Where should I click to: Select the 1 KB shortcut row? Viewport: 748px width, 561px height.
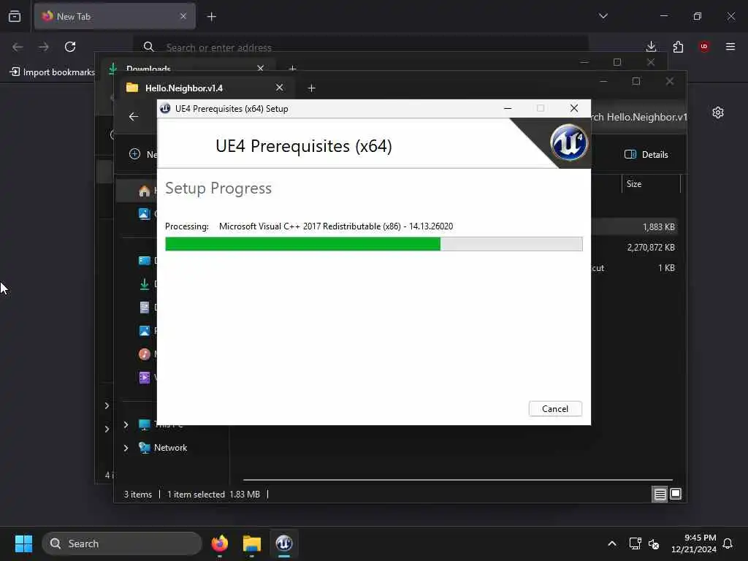tap(634, 267)
